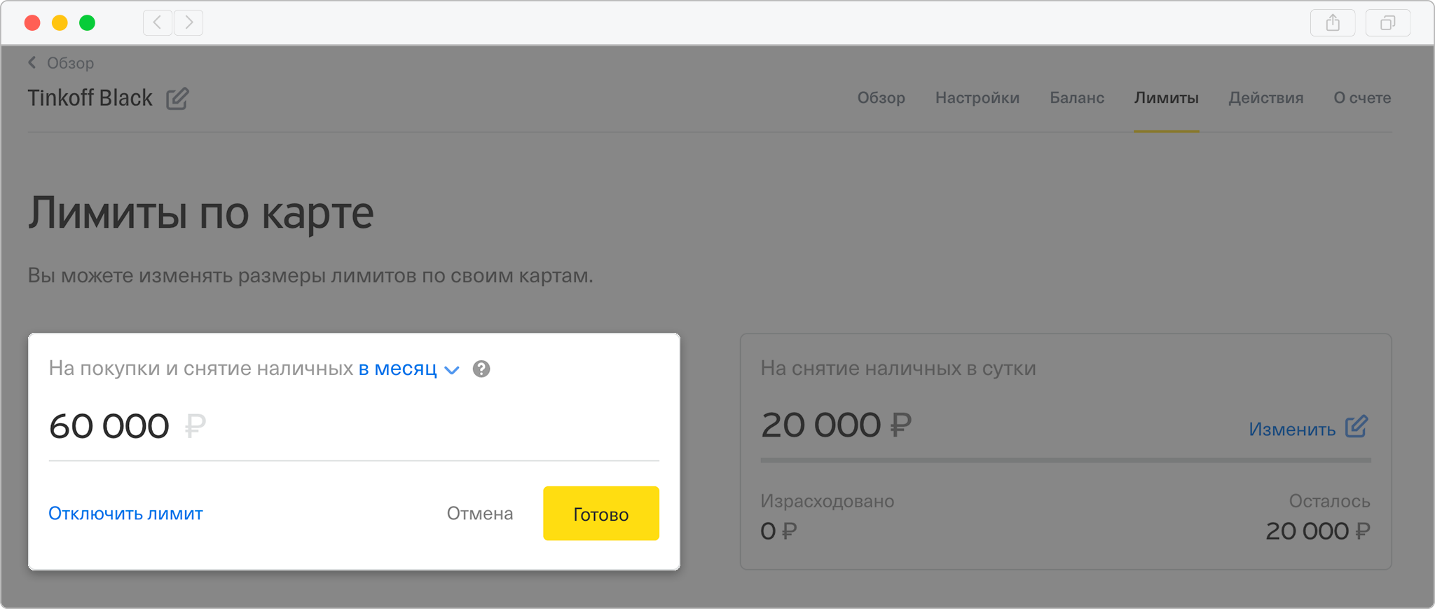Click the edit pencil next to Изменить
Screen dimensions: 1435x609
point(1357,426)
